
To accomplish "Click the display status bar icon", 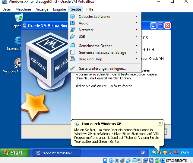I will click(140, 160).
